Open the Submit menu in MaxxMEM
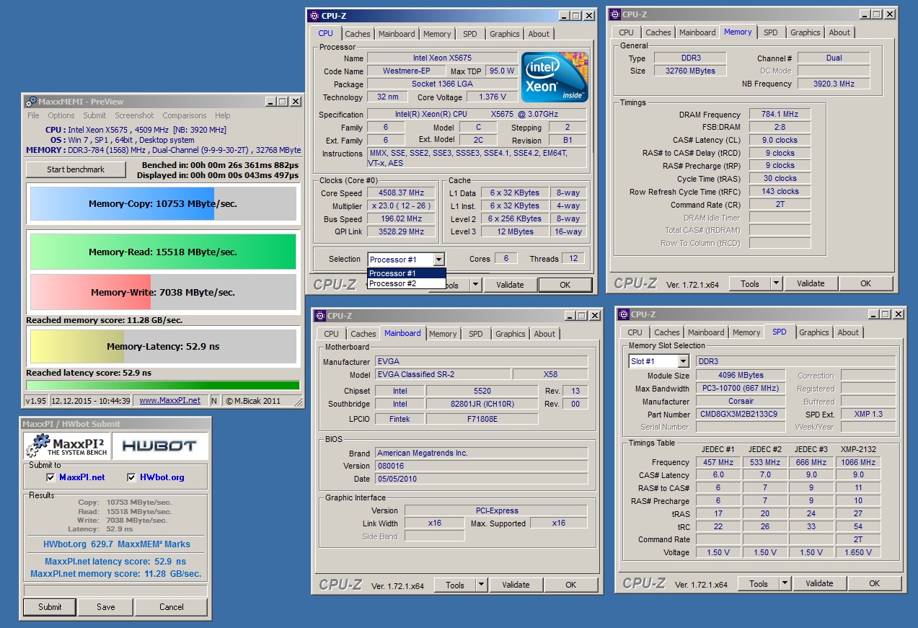This screenshot has height=628, width=918. tap(94, 115)
